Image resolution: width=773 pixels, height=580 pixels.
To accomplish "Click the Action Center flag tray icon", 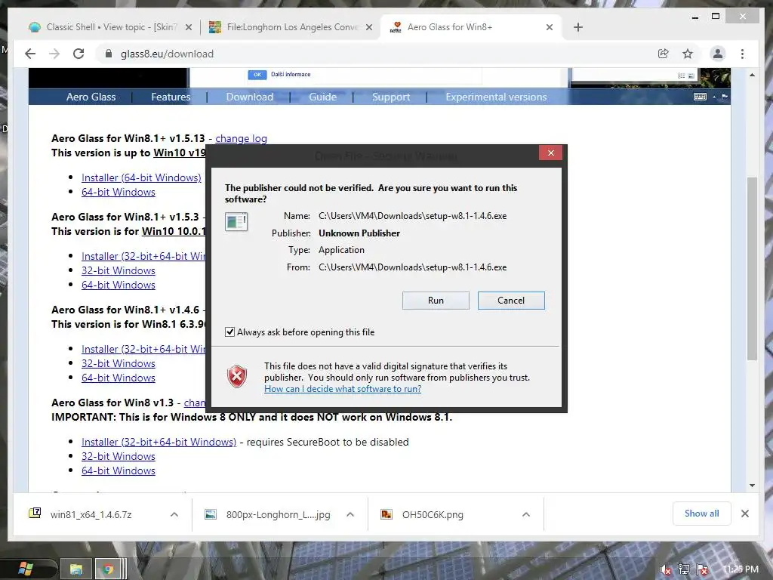I will [702, 569].
